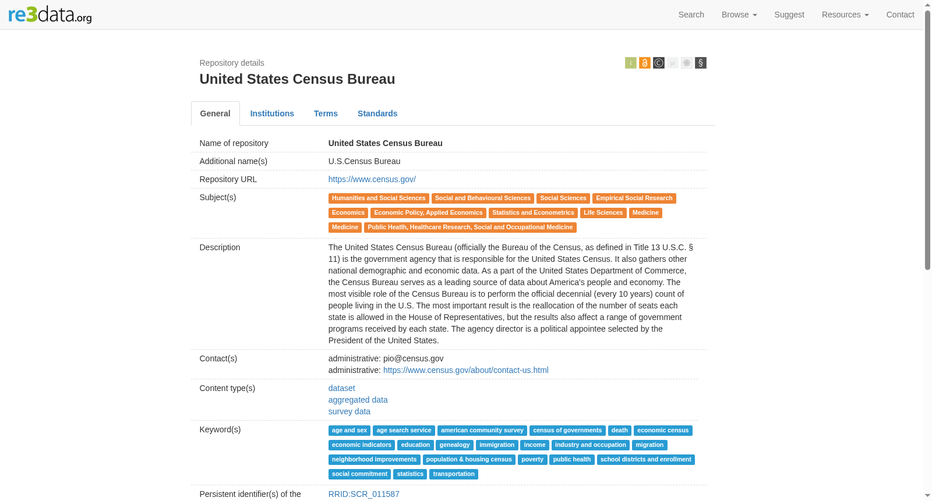Switch to the Standards tab

377,113
